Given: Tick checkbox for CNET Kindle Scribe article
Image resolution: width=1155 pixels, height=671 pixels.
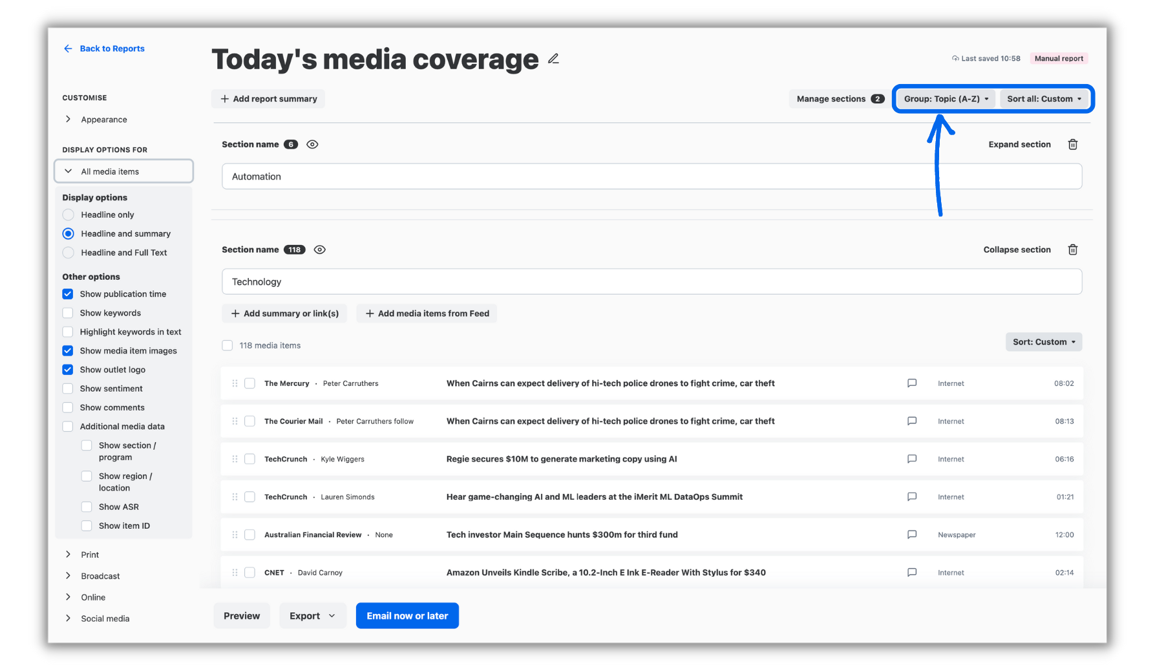Looking at the screenshot, I should (249, 573).
